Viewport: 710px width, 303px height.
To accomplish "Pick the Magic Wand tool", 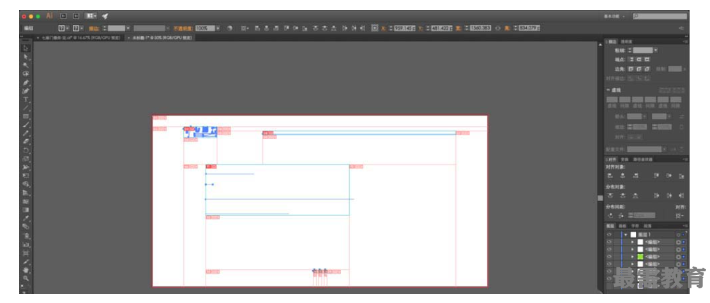I will click(x=26, y=65).
